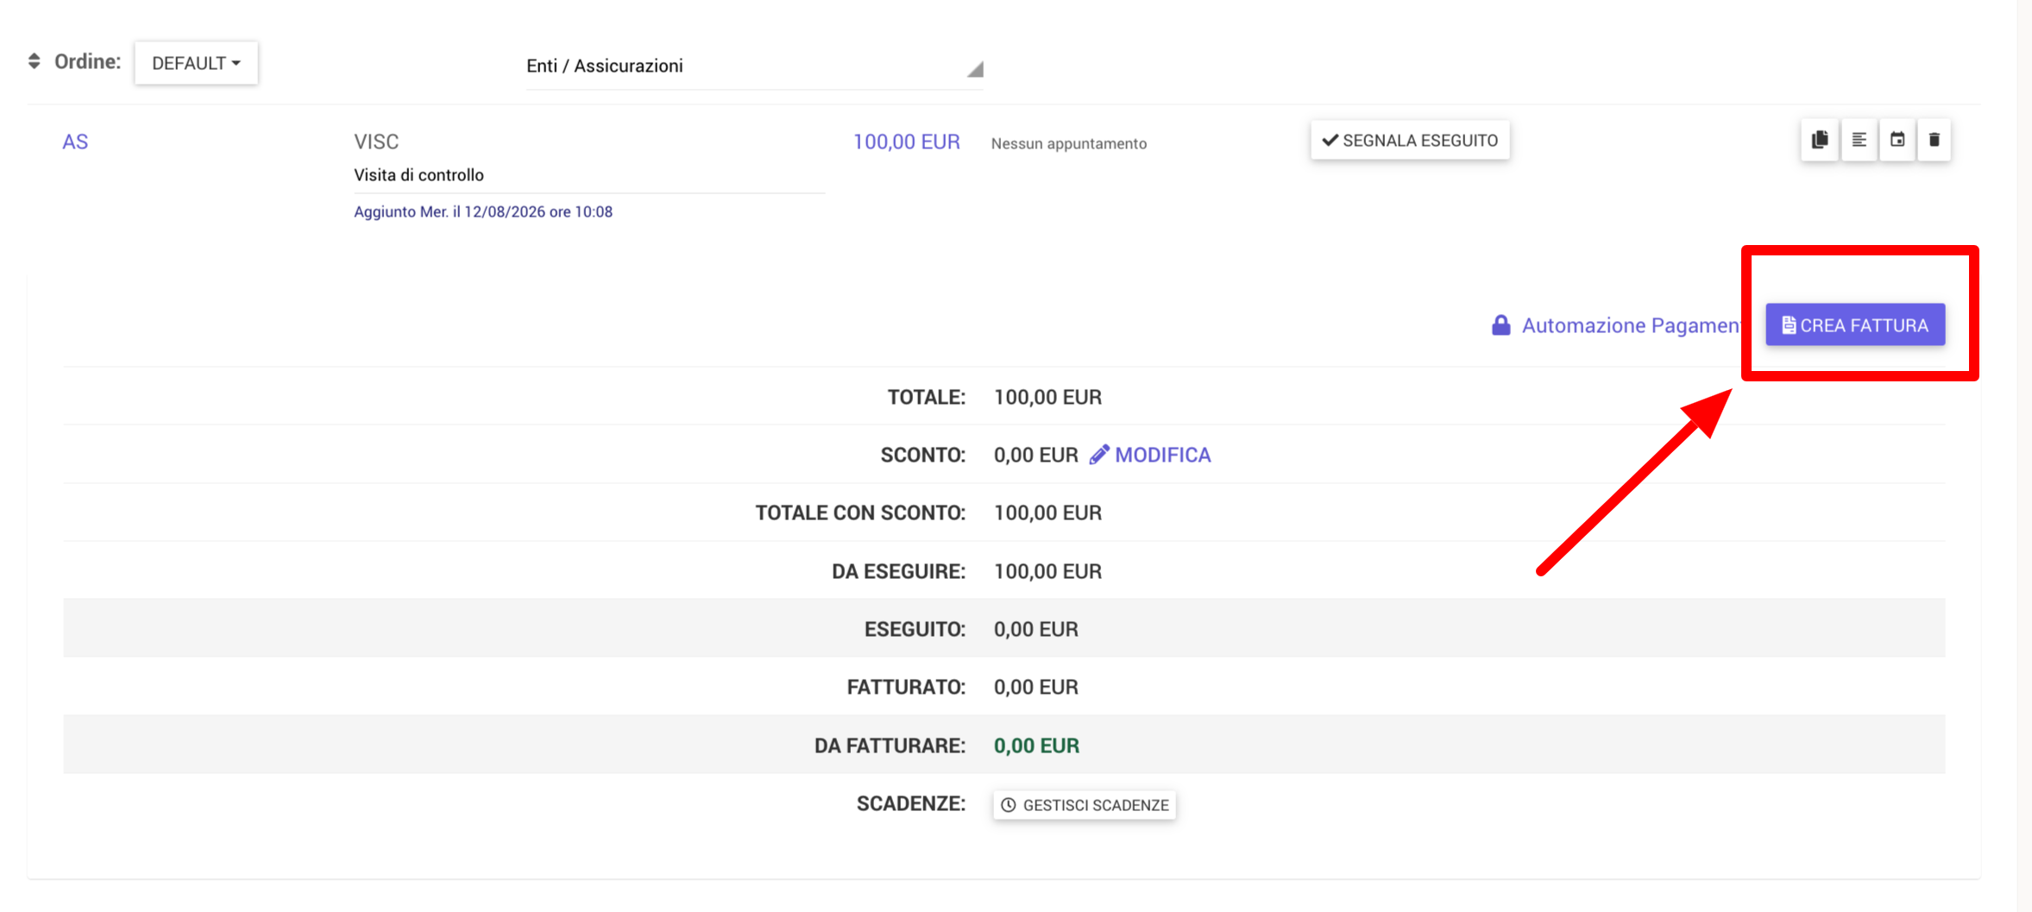
Task: Click the DA FATTURARE: label
Action: [x=890, y=745]
